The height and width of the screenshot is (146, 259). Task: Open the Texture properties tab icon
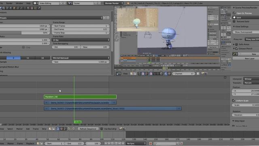pos(32,8)
